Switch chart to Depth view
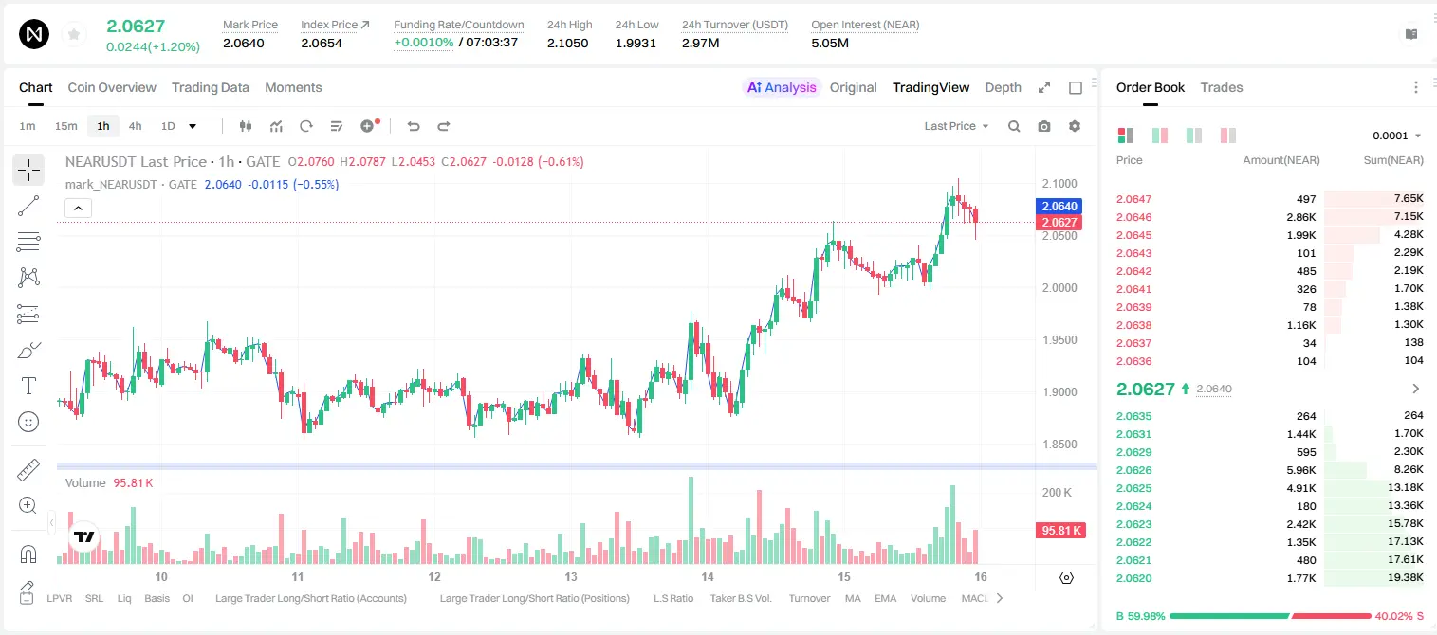1437x635 pixels. (1003, 87)
